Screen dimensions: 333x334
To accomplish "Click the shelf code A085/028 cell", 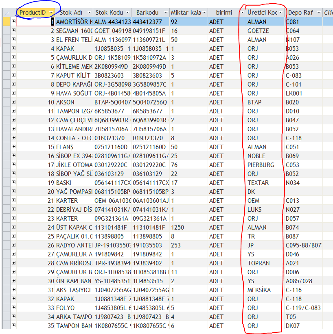I will point(303,281).
